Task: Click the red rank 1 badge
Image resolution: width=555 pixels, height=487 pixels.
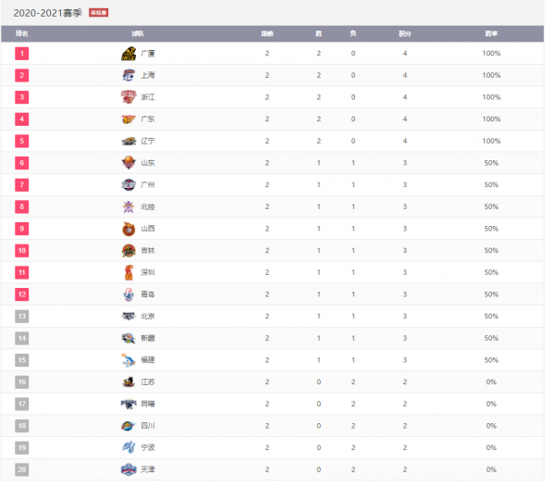Action: pos(22,53)
